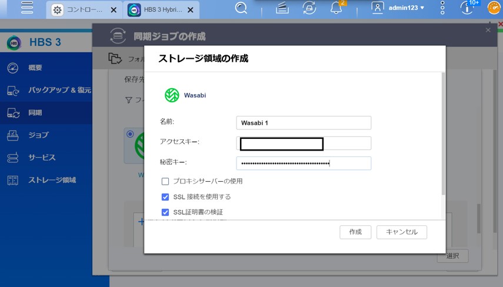The width and height of the screenshot is (503, 287).
Task: Click the Wasabi logo icon in dialog
Action: coord(171,95)
